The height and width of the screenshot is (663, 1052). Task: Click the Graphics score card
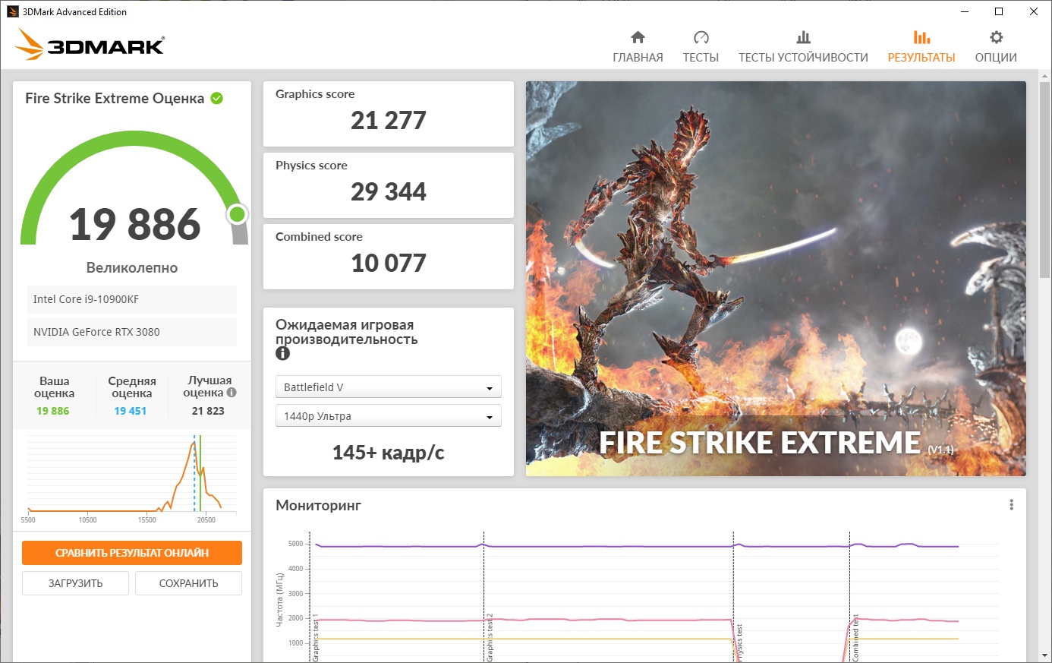tap(388, 114)
